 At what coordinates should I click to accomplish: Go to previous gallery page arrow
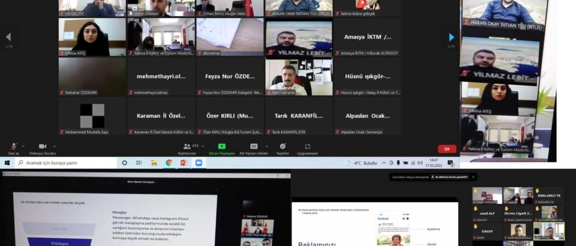pyautogui.click(x=8, y=37)
